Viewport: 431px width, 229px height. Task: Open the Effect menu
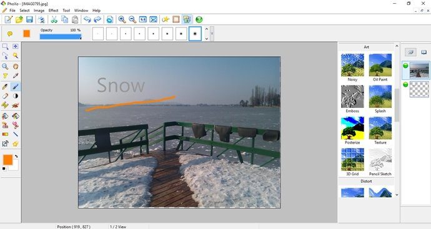[53, 11]
